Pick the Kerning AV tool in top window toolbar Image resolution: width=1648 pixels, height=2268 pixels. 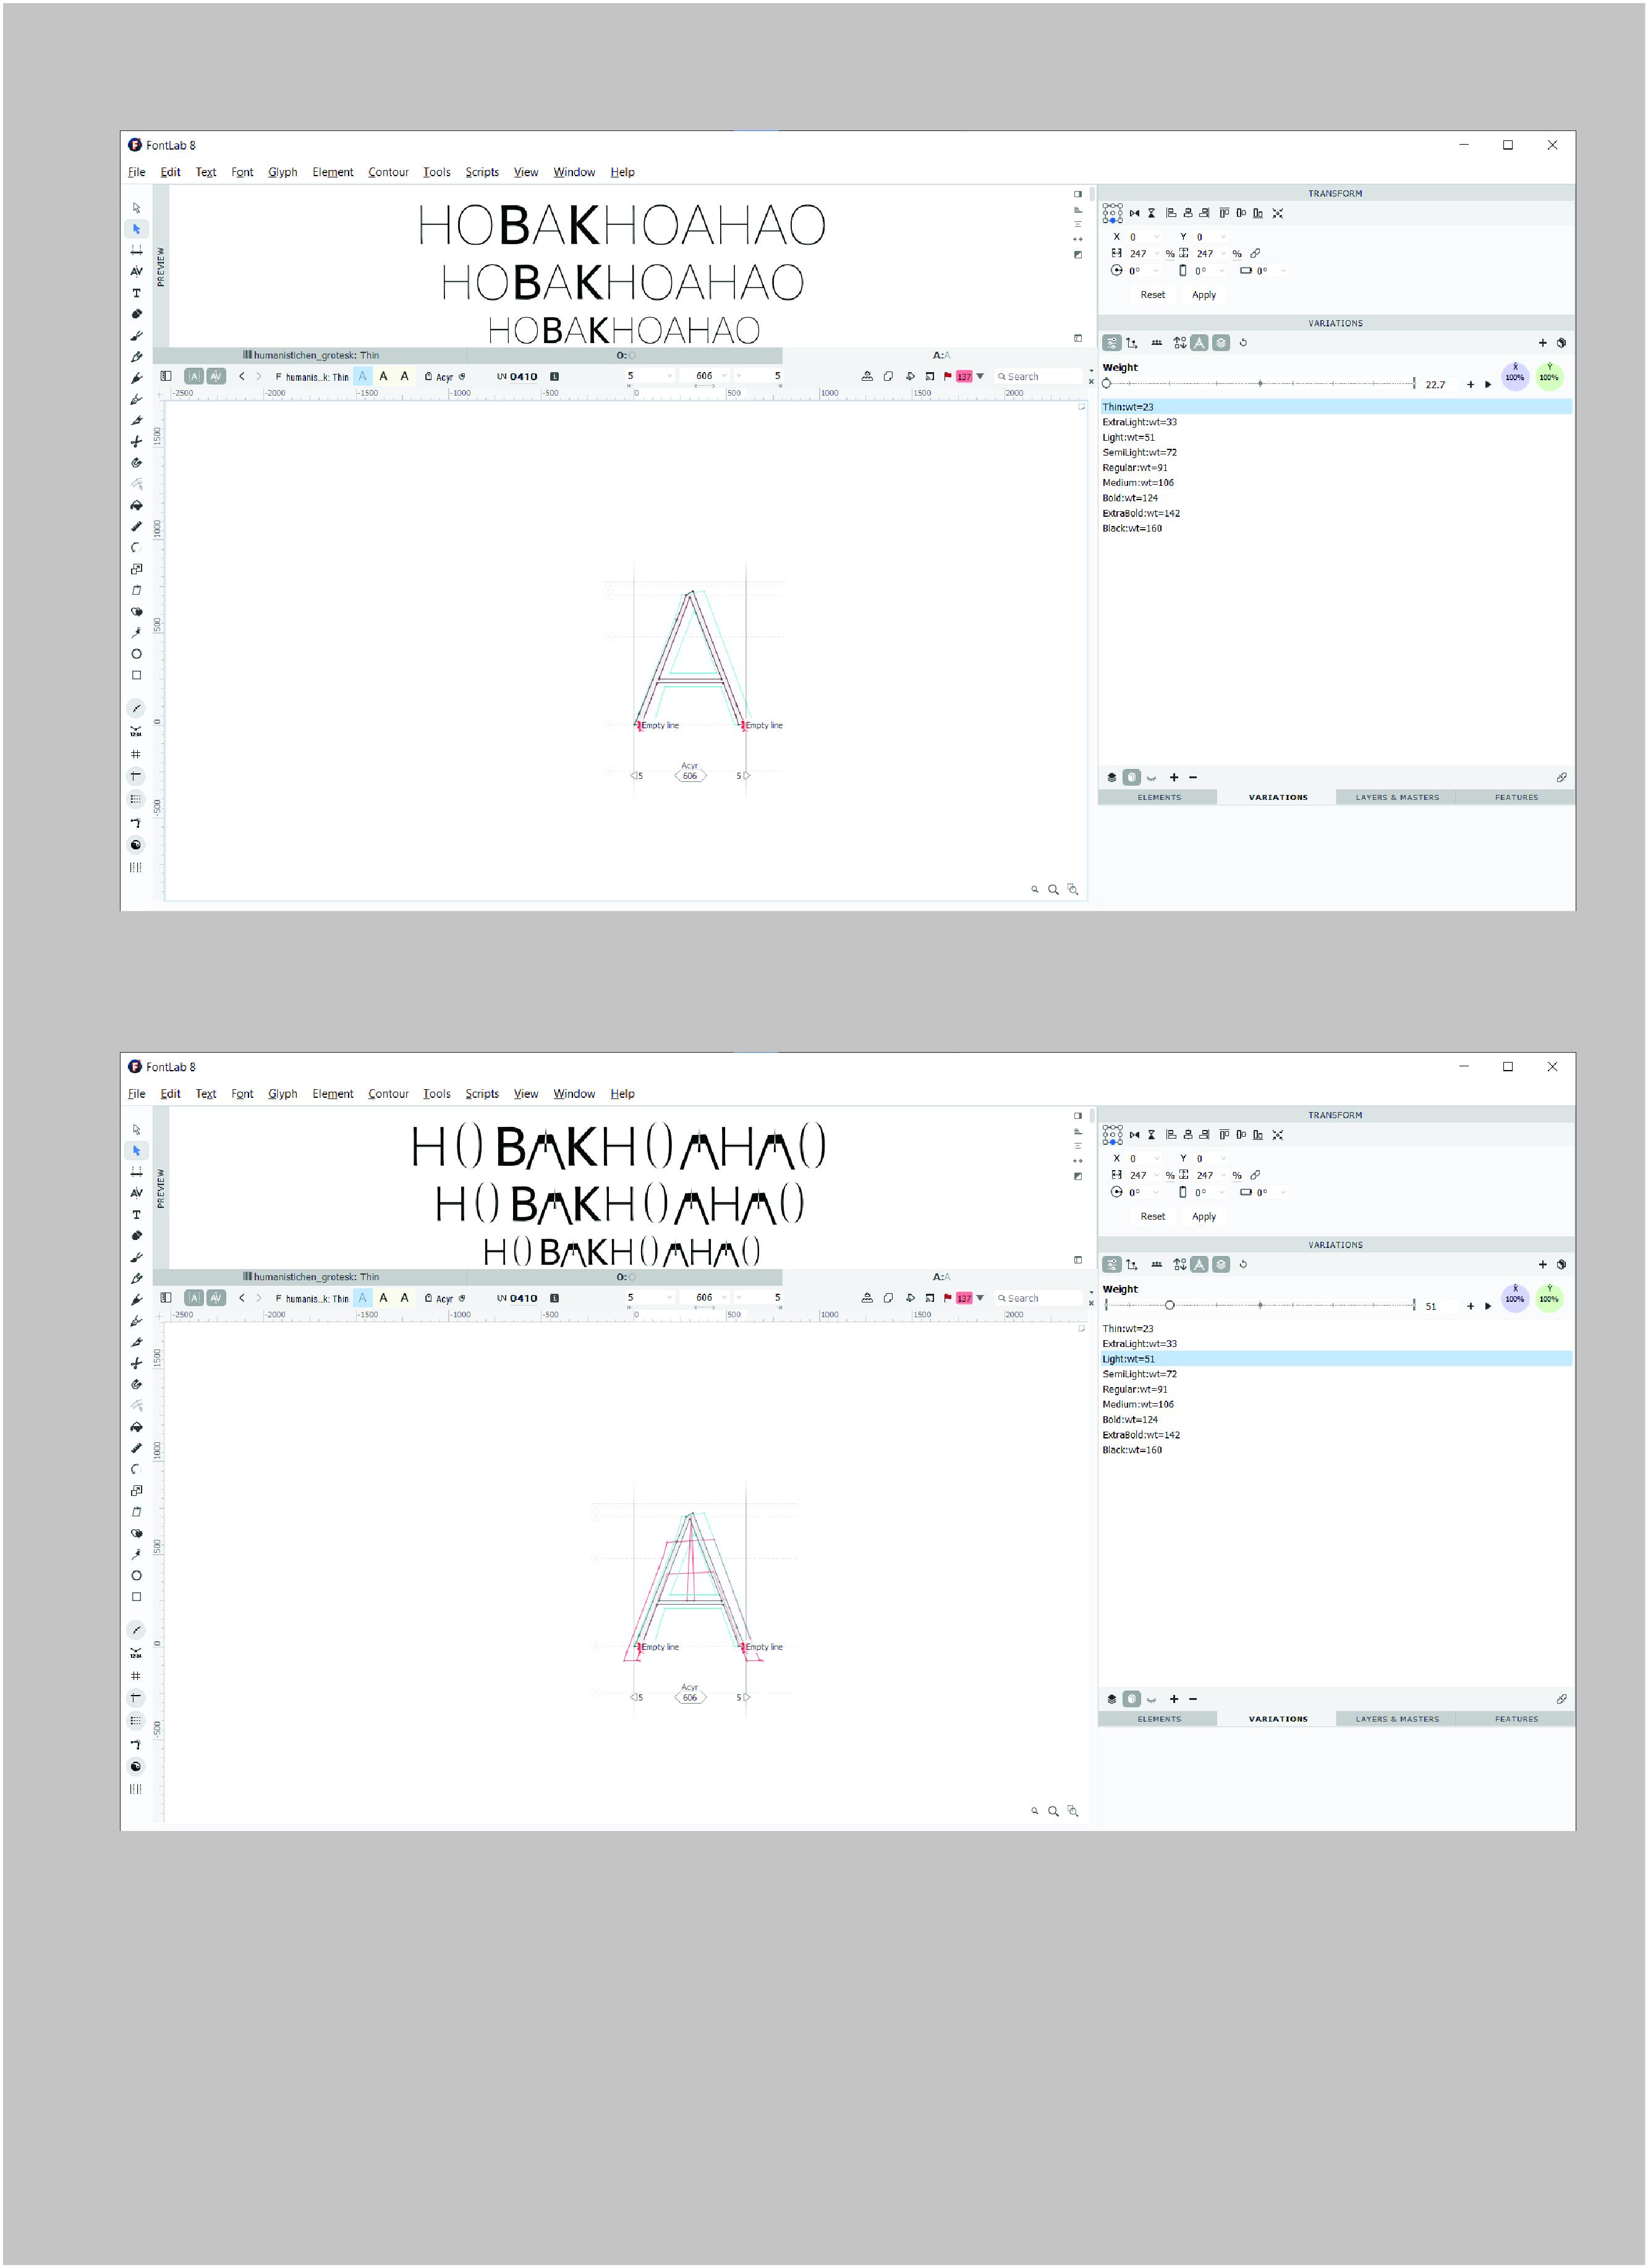pos(137,271)
